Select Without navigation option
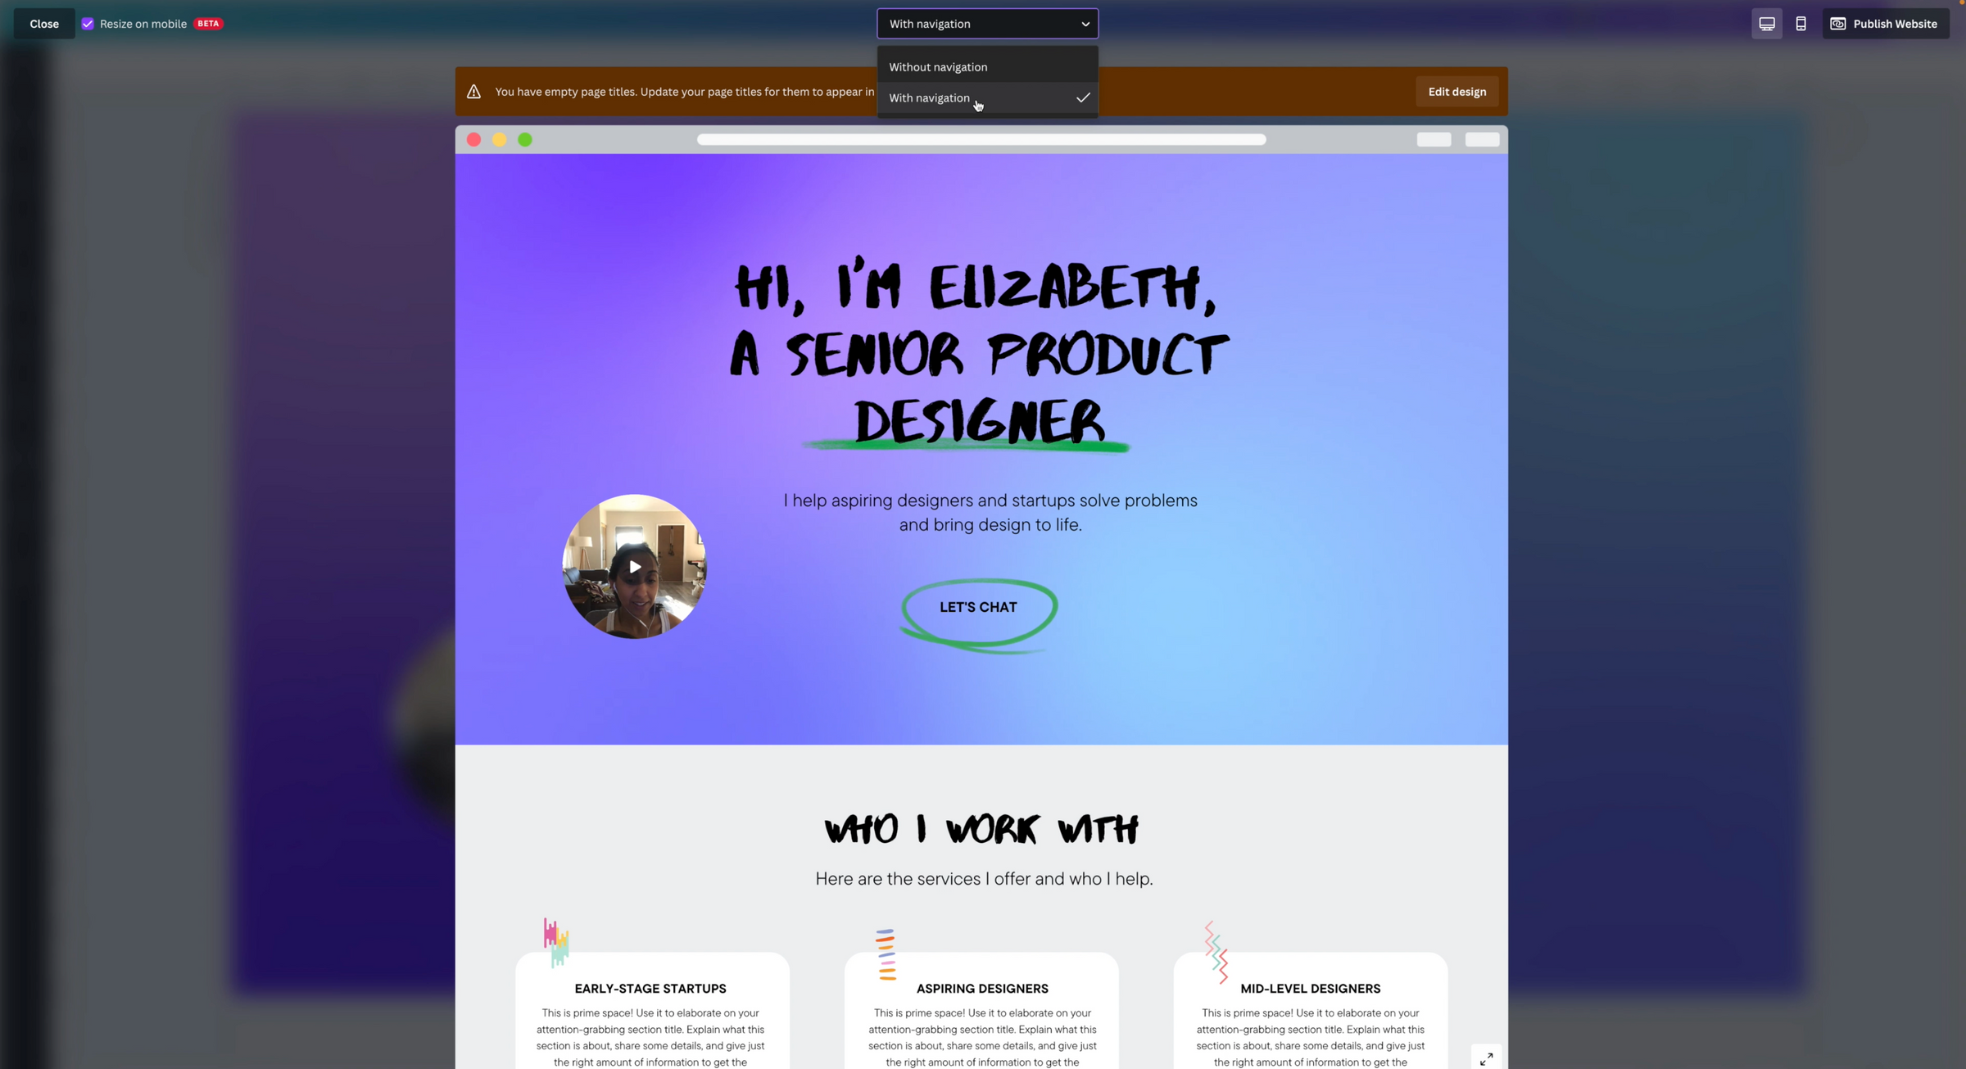Screen dimensions: 1966x1069 (x=938, y=66)
